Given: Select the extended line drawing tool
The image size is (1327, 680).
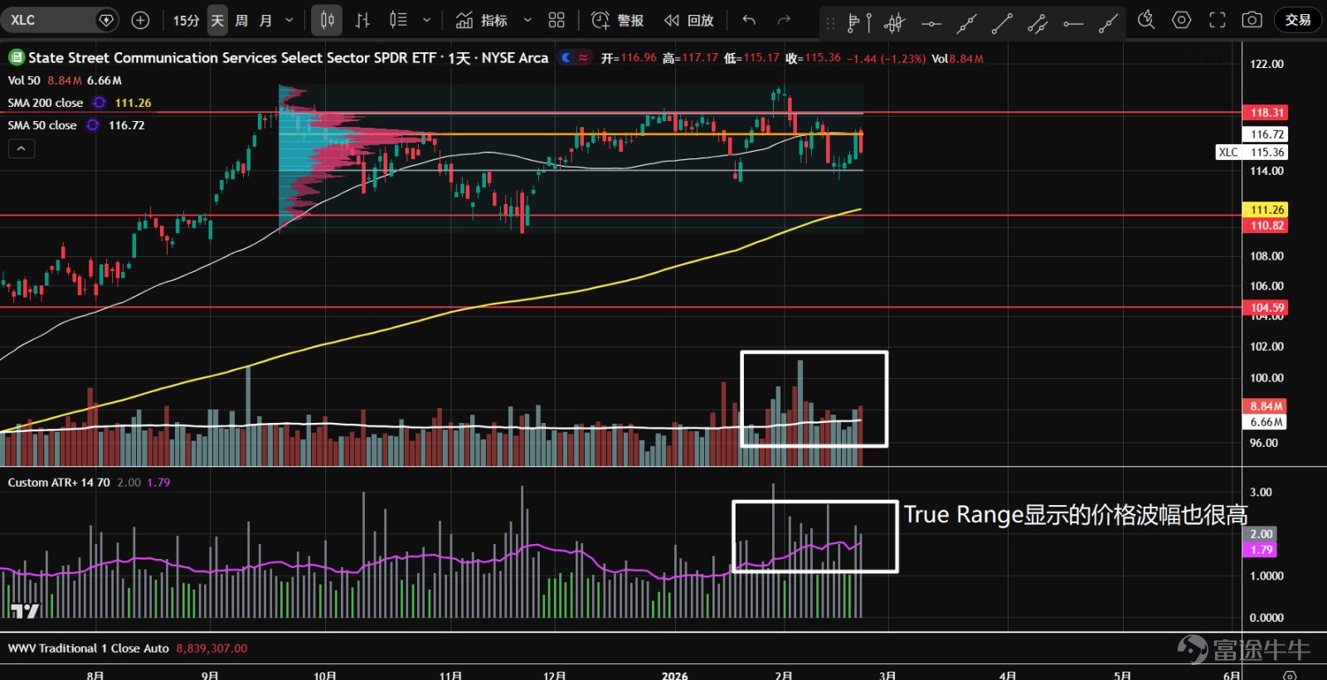Looking at the screenshot, I should (x=966, y=23).
